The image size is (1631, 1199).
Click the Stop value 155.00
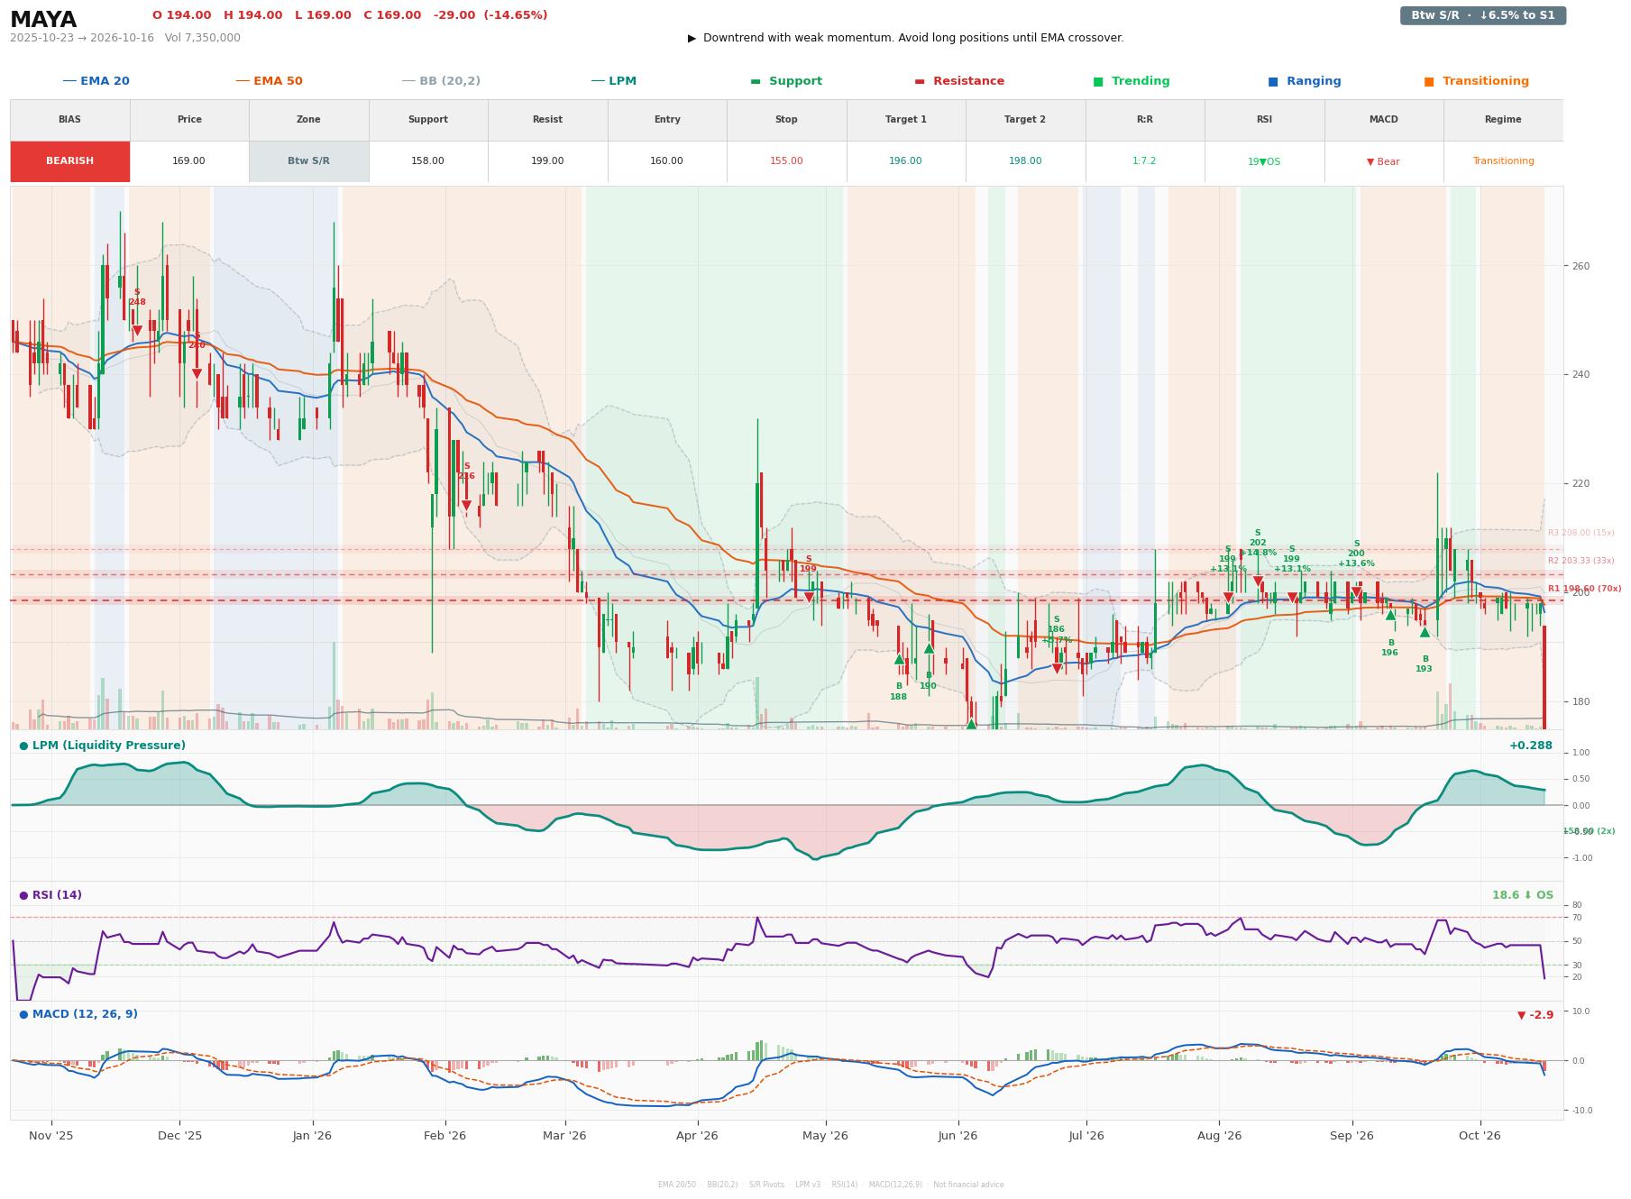coord(786,161)
